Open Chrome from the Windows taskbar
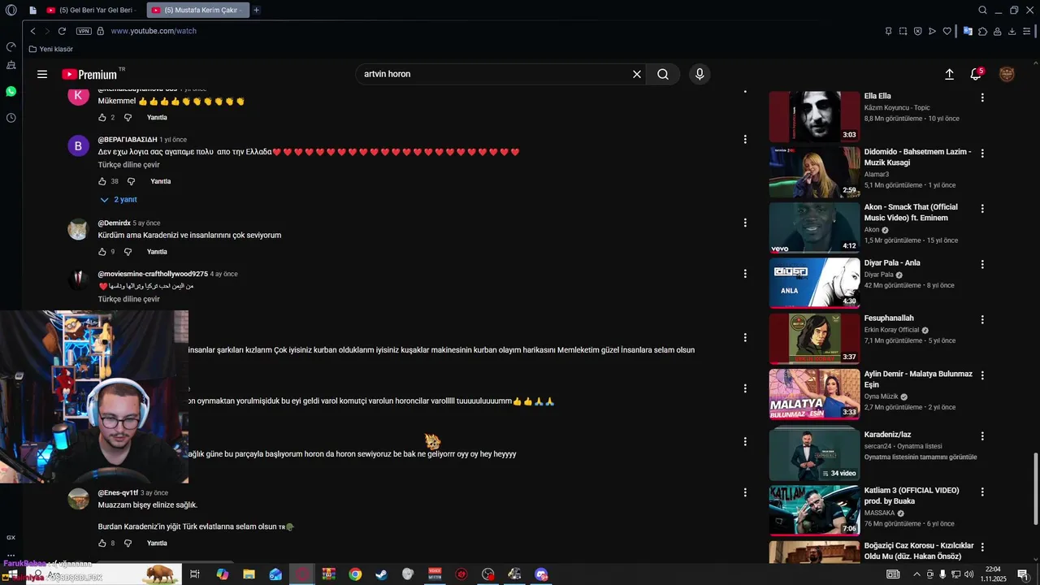Image resolution: width=1040 pixels, height=585 pixels. click(355, 574)
